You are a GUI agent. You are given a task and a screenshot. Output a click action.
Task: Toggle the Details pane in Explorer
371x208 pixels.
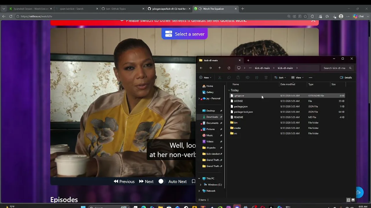346,77
